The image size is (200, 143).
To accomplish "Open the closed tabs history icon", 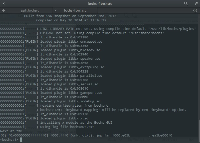I will (195, 11).
